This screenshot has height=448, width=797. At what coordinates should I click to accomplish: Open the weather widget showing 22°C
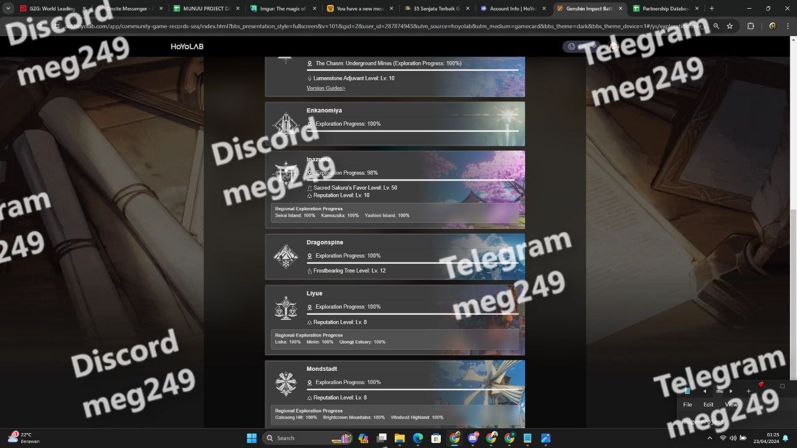click(x=24, y=438)
